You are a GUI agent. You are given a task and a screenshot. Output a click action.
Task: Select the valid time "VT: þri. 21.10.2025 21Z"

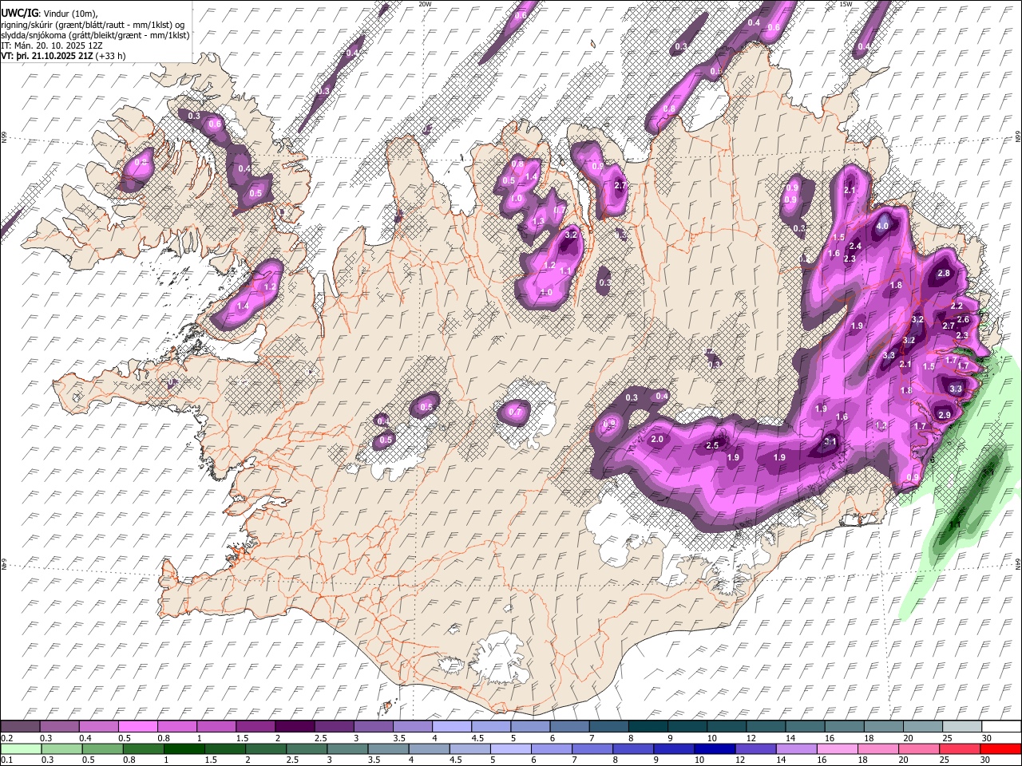[47, 57]
